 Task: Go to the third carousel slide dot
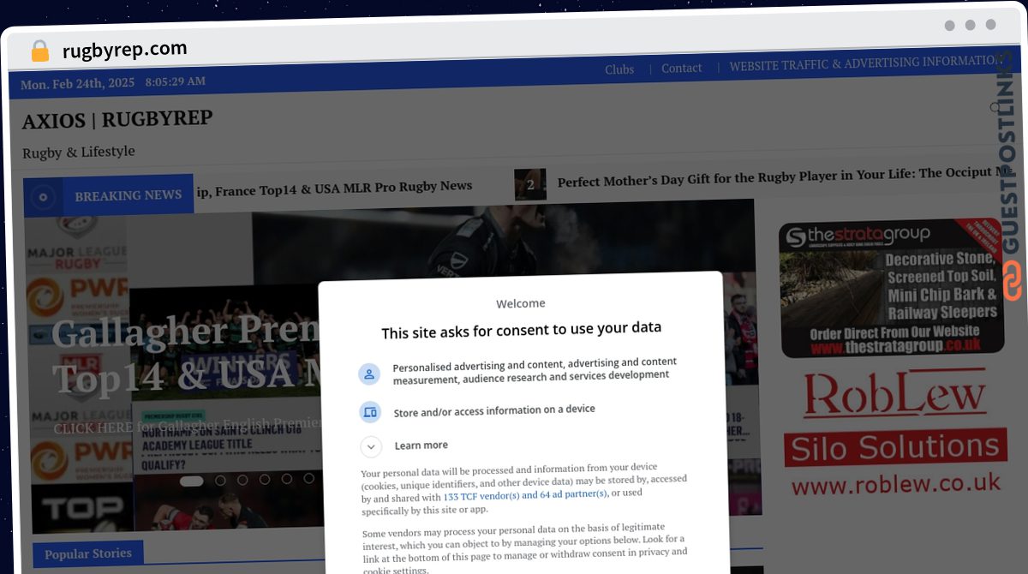(x=242, y=480)
